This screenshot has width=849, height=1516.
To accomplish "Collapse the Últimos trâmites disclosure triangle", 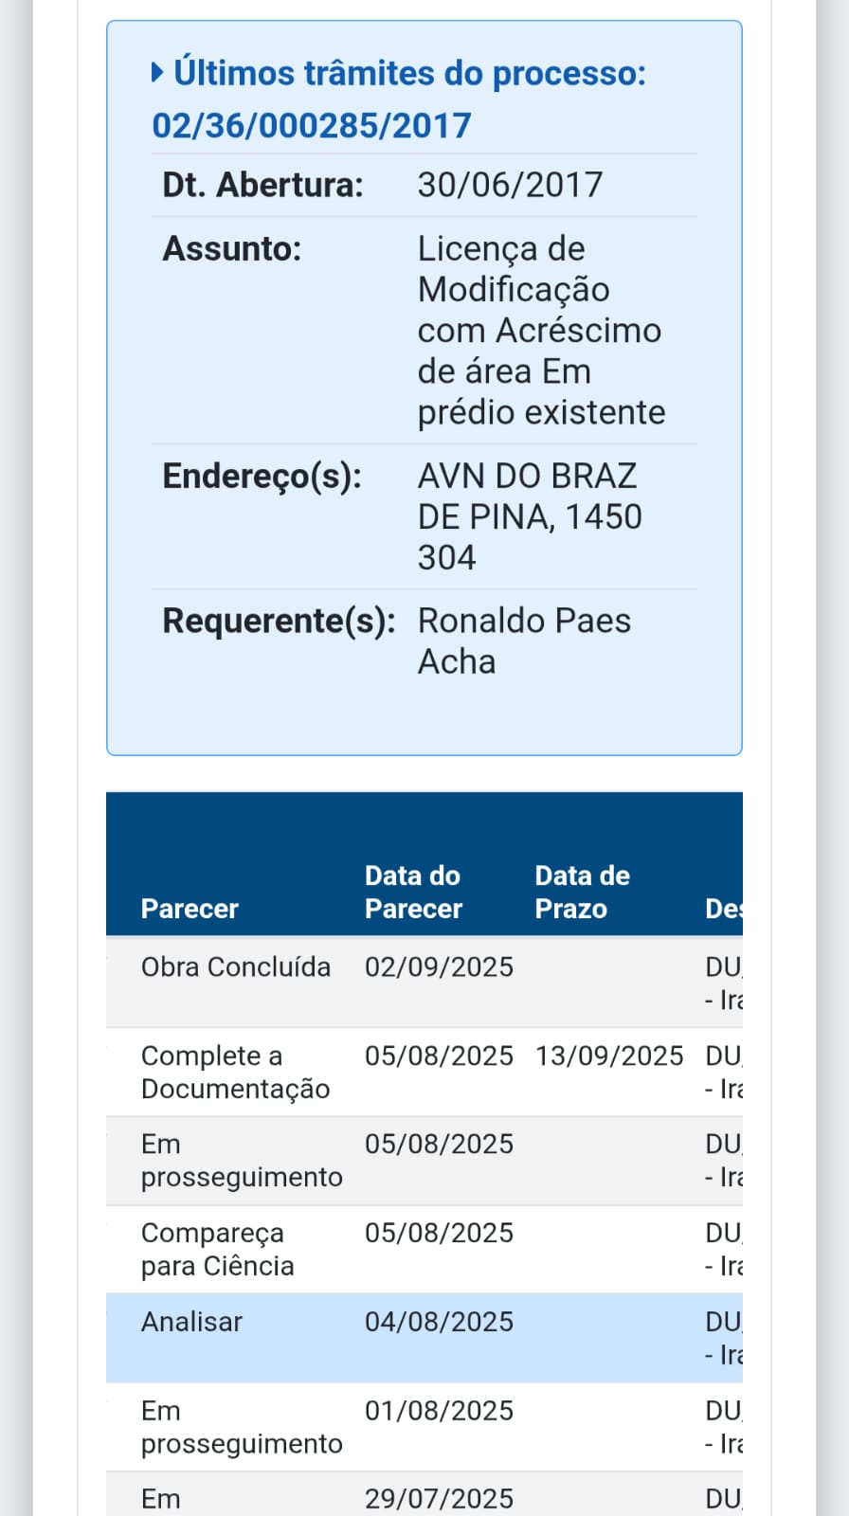I will click(x=158, y=73).
